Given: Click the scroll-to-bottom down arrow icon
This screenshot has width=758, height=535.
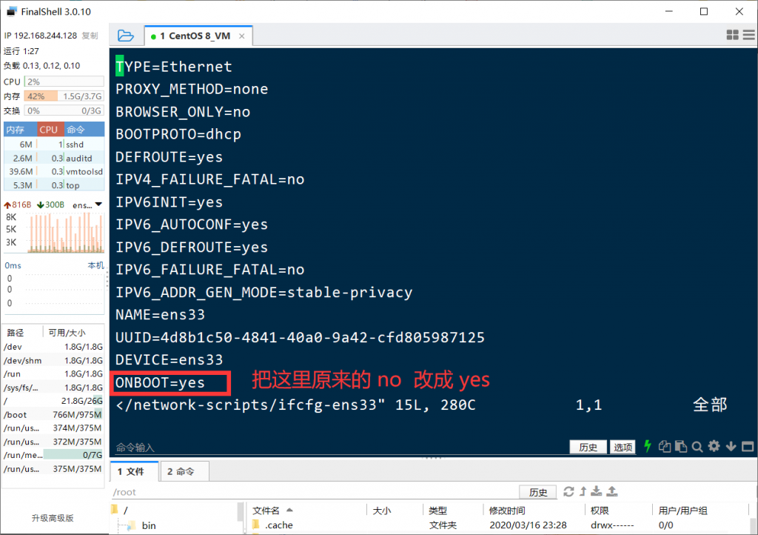Looking at the screenshot, I should coord(731,446).
